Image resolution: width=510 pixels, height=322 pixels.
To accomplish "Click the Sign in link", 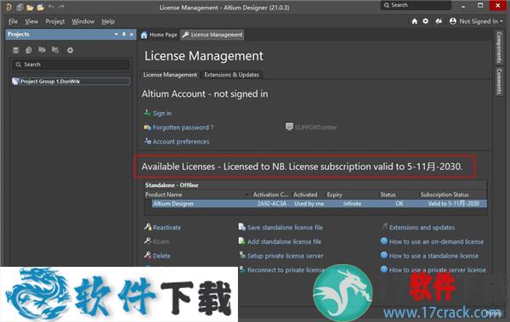I will pyautogui.click(x=162, y=113).
